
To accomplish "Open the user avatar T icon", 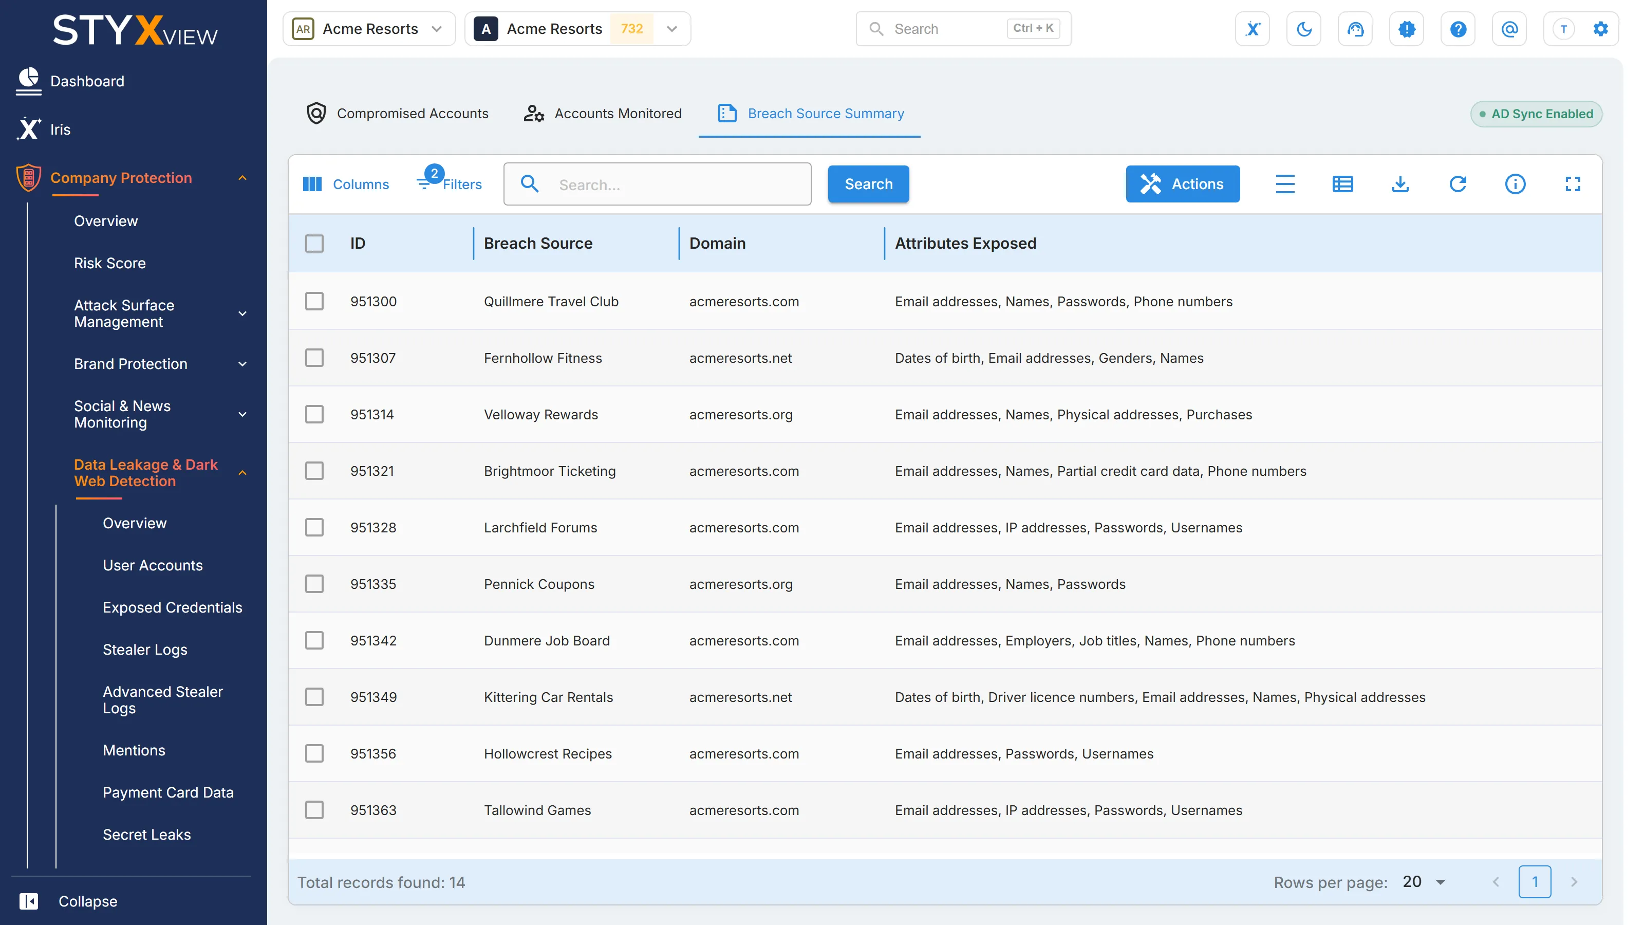I will click(x=1563, y=29).
